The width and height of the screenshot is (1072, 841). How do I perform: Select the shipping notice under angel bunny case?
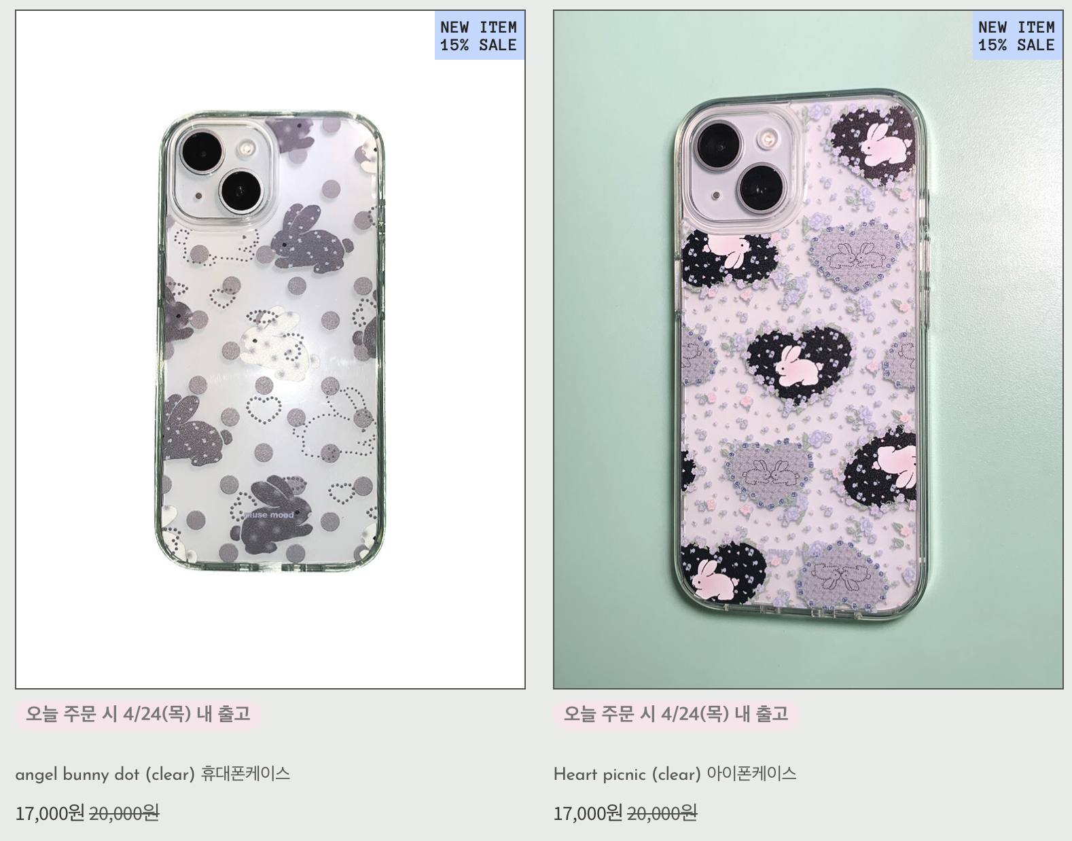(x=138, y=714)
